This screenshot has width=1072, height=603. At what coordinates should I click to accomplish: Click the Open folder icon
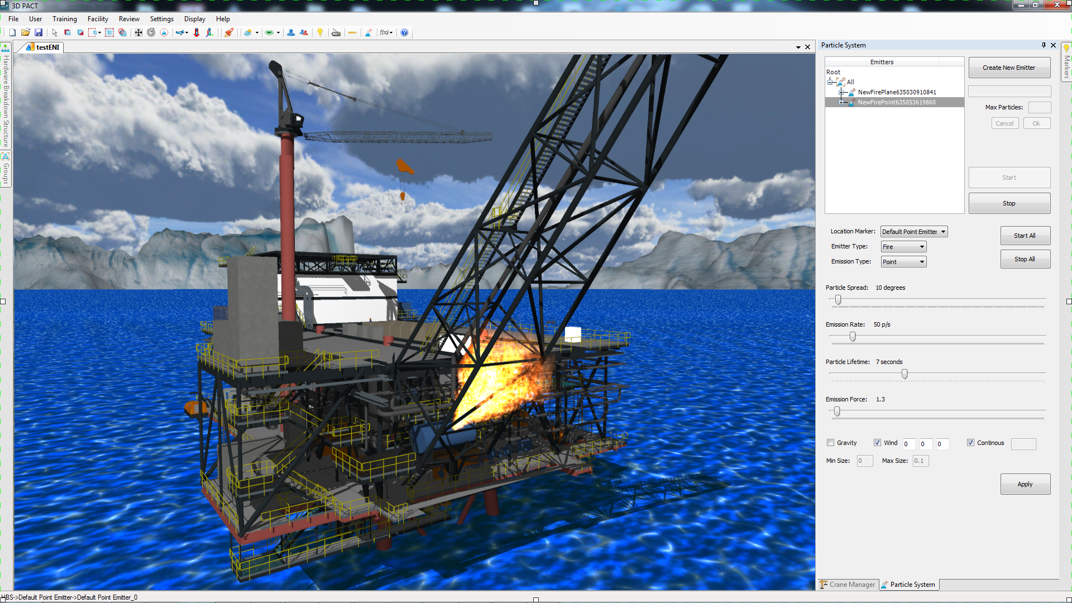point(25,32)
